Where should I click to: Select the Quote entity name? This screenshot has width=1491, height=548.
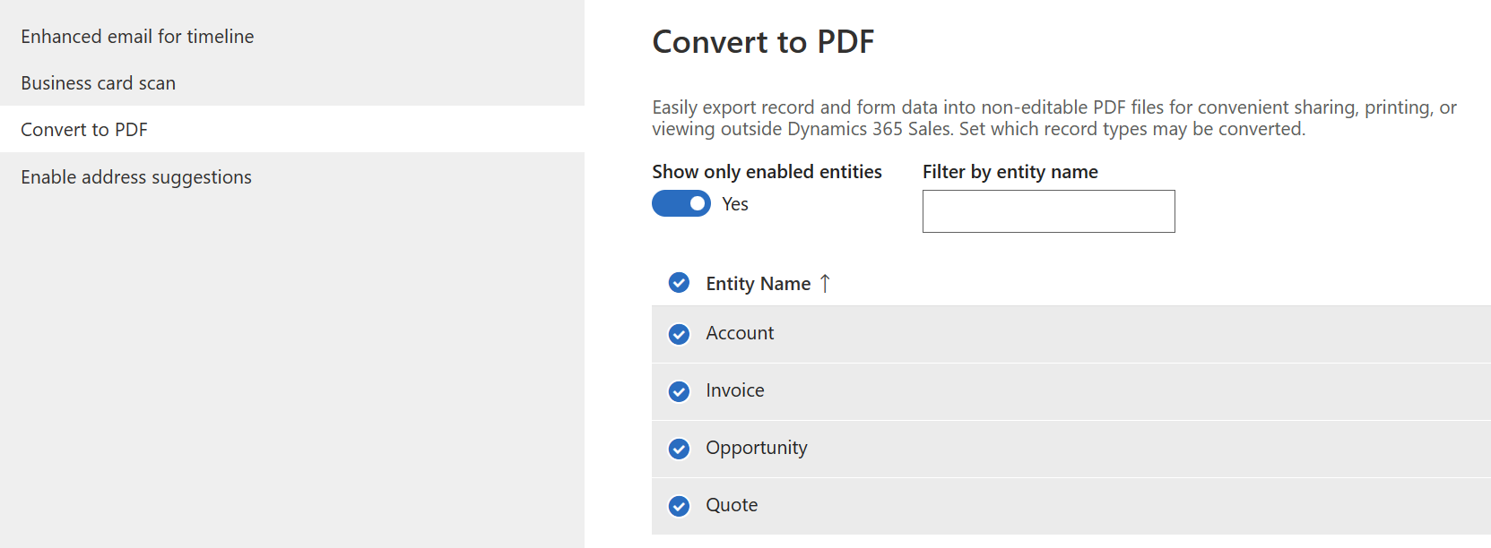(732, 505)
